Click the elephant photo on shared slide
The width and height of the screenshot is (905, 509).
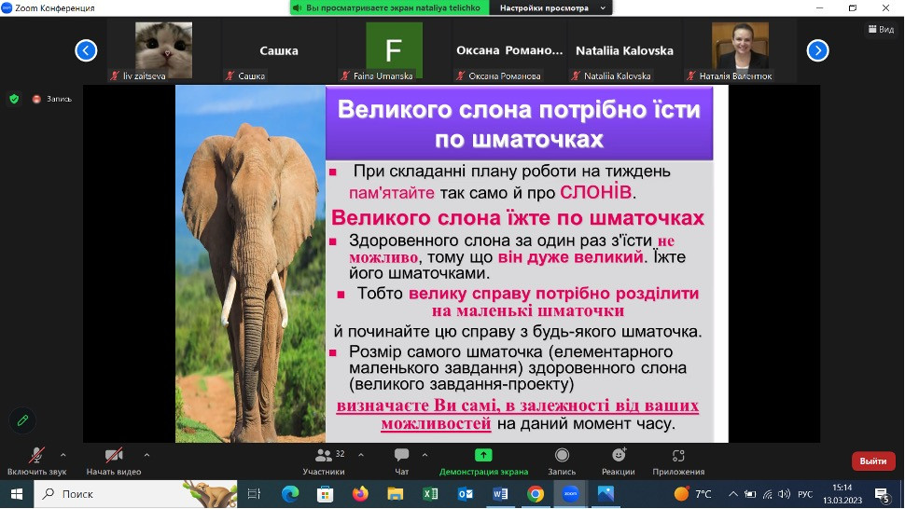(250, 264)
